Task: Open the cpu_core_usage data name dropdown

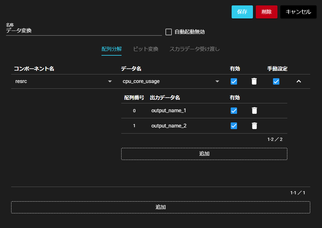Action: 217,81
